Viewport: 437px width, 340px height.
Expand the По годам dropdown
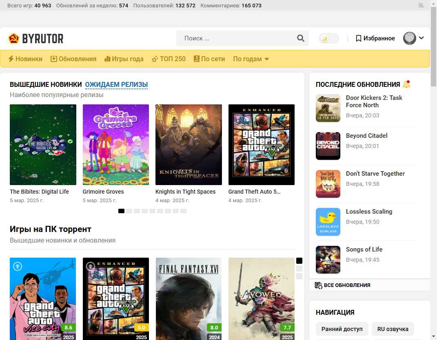(251, 59)
